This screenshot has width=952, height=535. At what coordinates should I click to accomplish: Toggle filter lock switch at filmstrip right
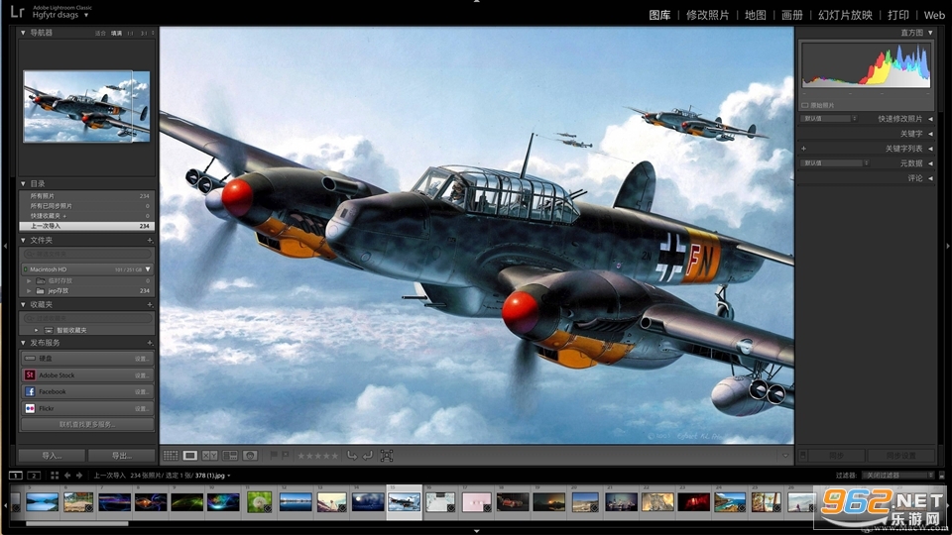click(x=942, y=476)
